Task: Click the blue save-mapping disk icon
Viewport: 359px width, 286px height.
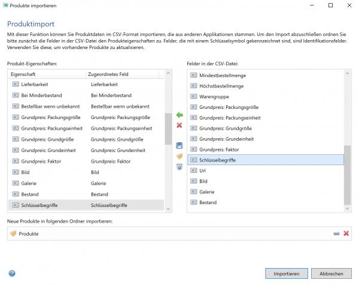Action: (x=179, y=145)
